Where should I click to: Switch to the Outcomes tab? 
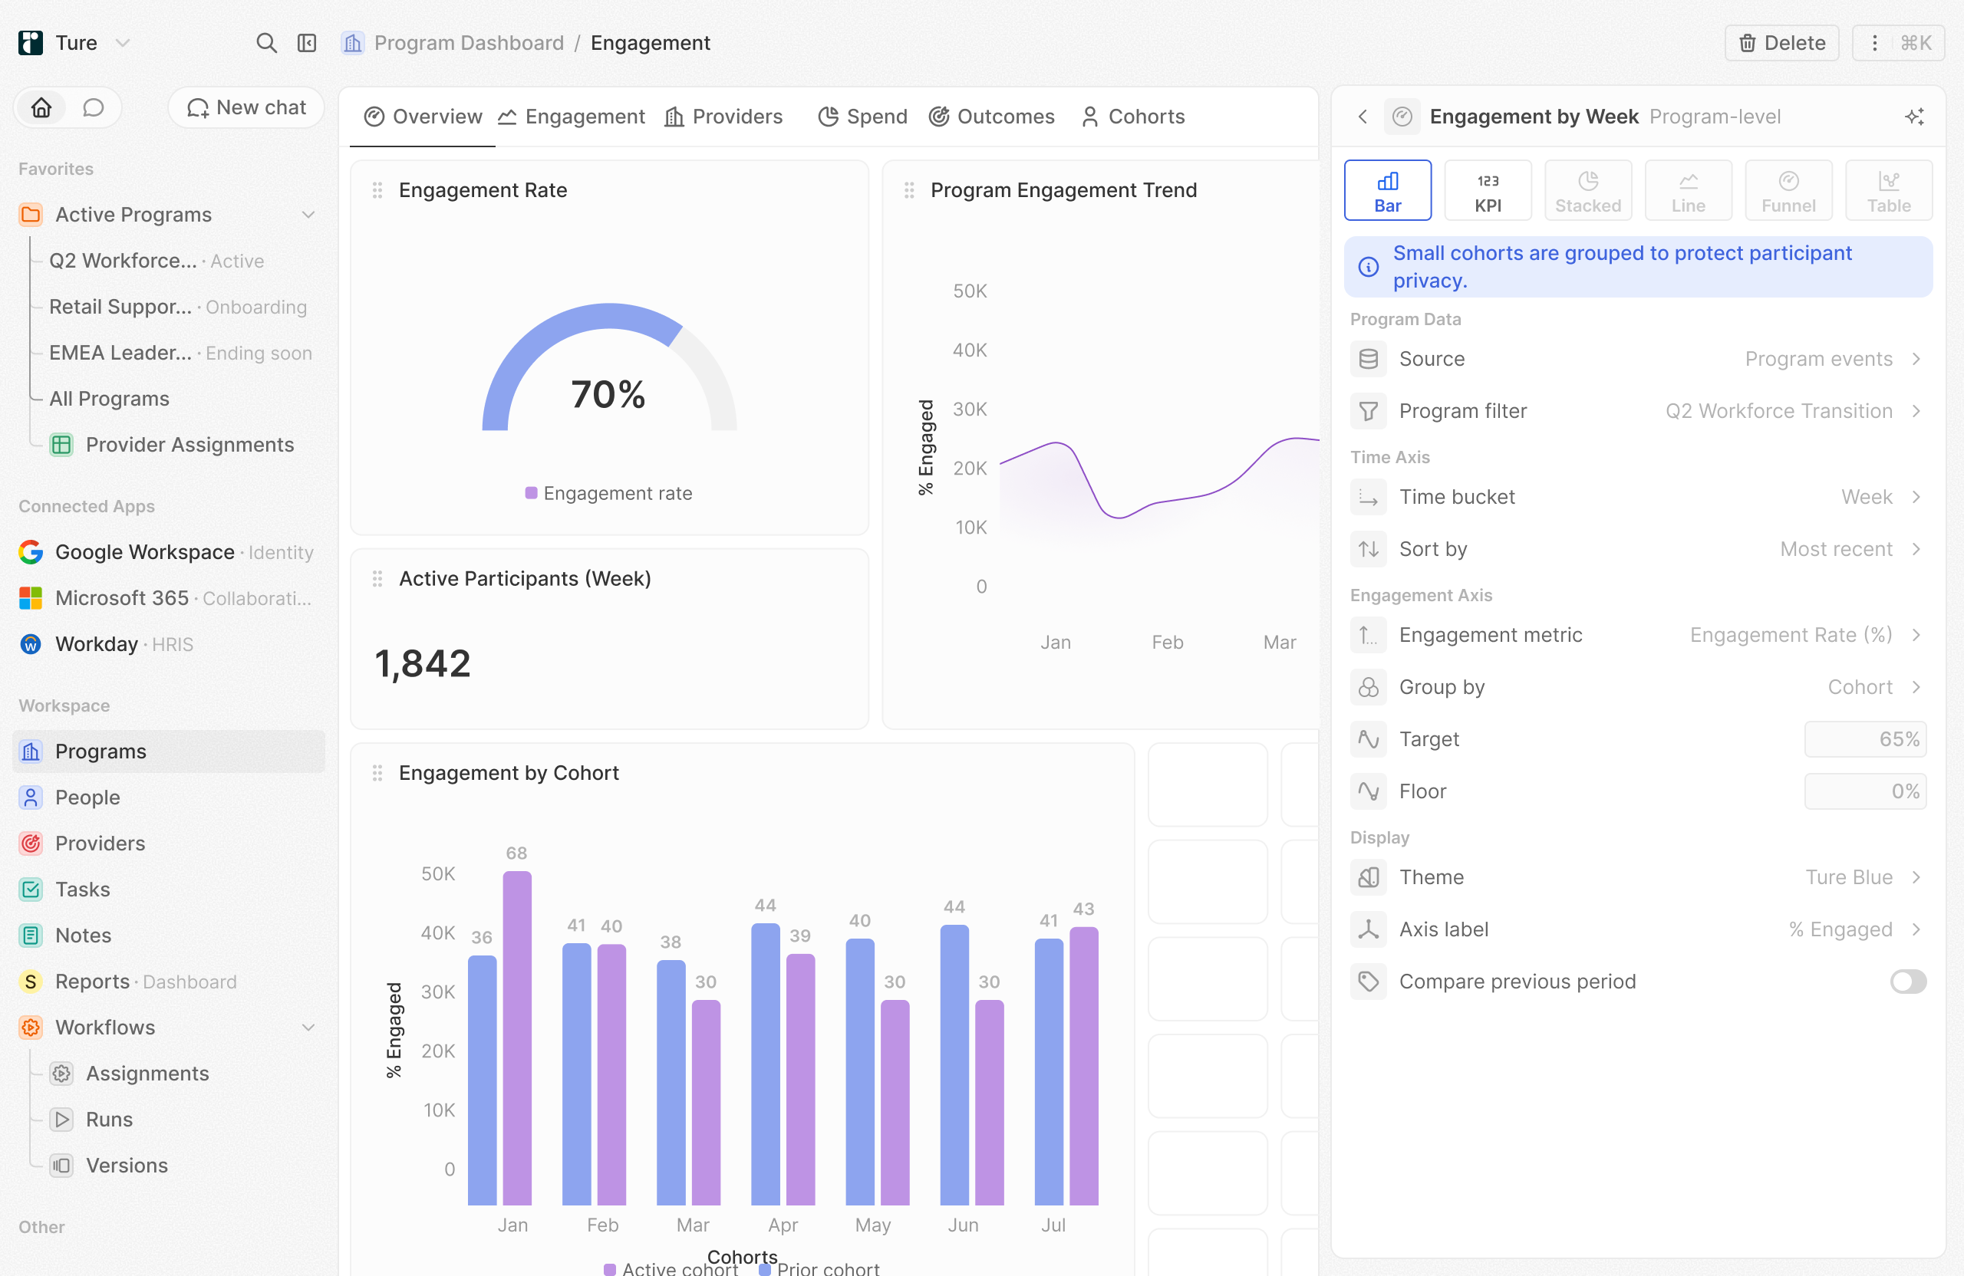click(x=991, y=117)
